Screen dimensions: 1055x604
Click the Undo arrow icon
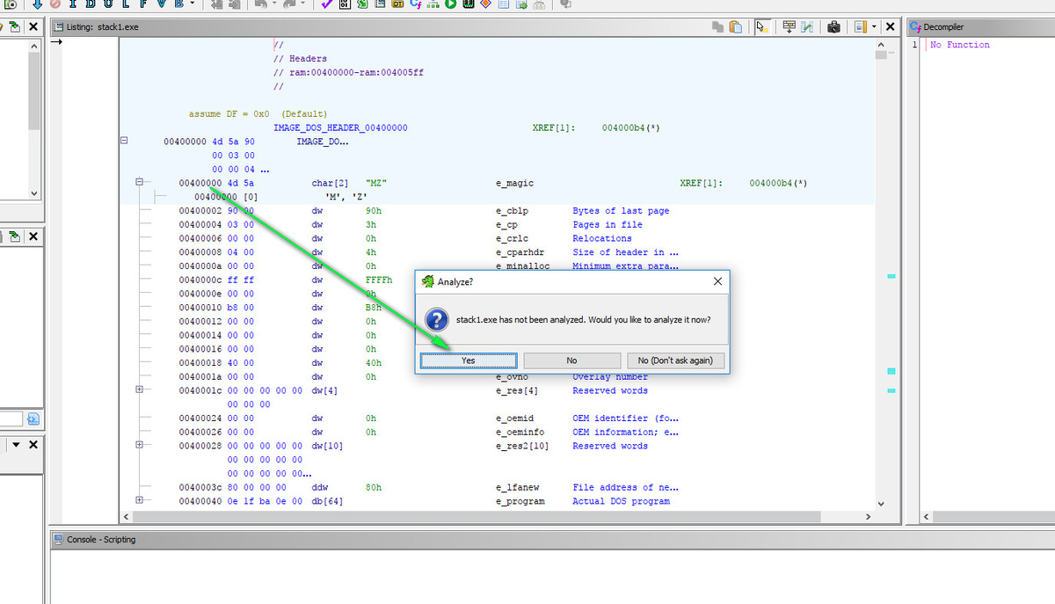(261, 5)
